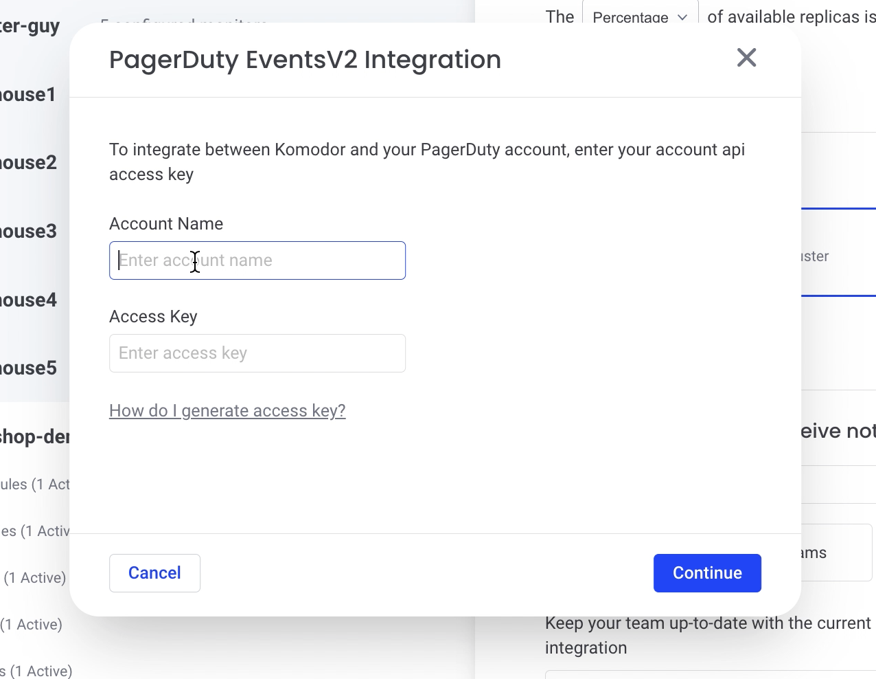Click the partially hidden 'uster' tab
This screenshot has width=876, height=679.
coord(816,256)
